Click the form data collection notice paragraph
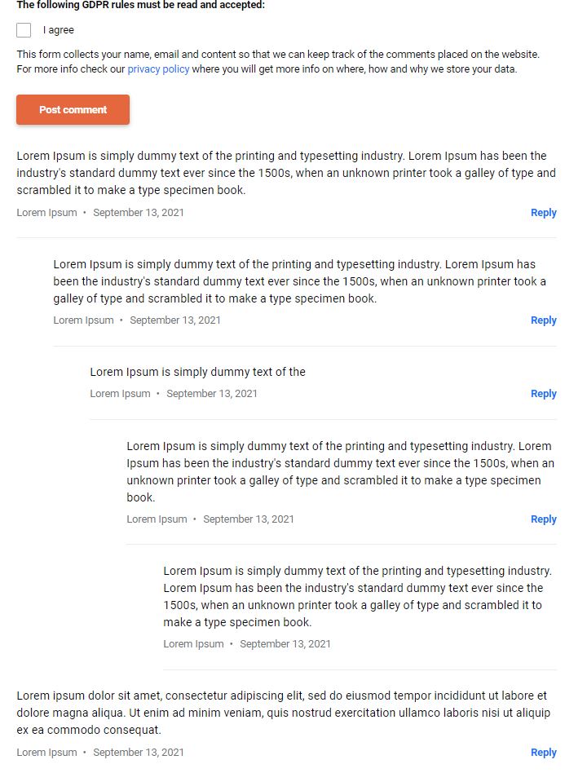Image resolution: width=587 pixels, height=773 pixels. (278, 62)
